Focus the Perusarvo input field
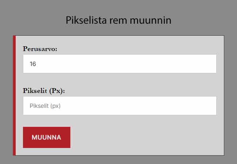Screen dimensions: 237x164 [x=120, y=64]
